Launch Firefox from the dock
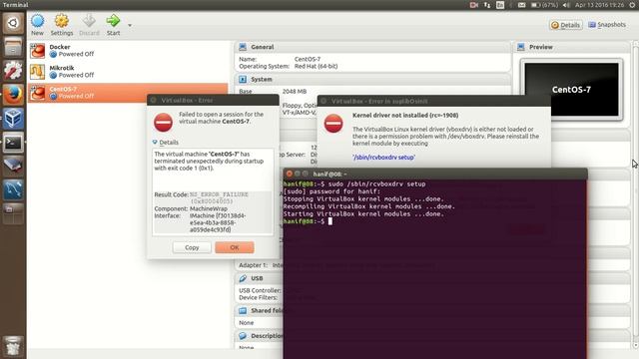Screen dimensions: 639x359 (13, 95)
